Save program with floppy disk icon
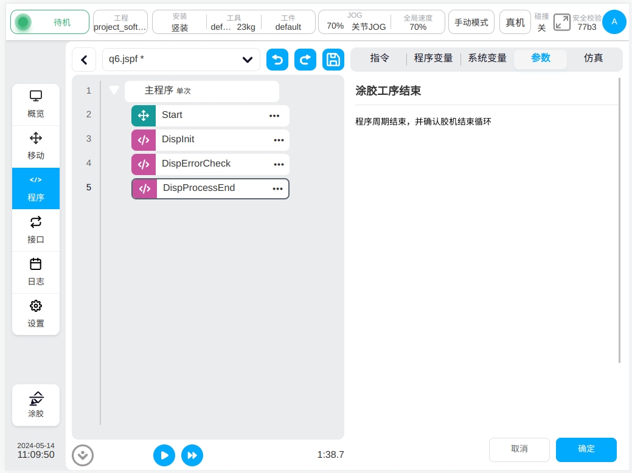Screen dimensions: 632x473 pyautogui.click(x=333, y=60)
